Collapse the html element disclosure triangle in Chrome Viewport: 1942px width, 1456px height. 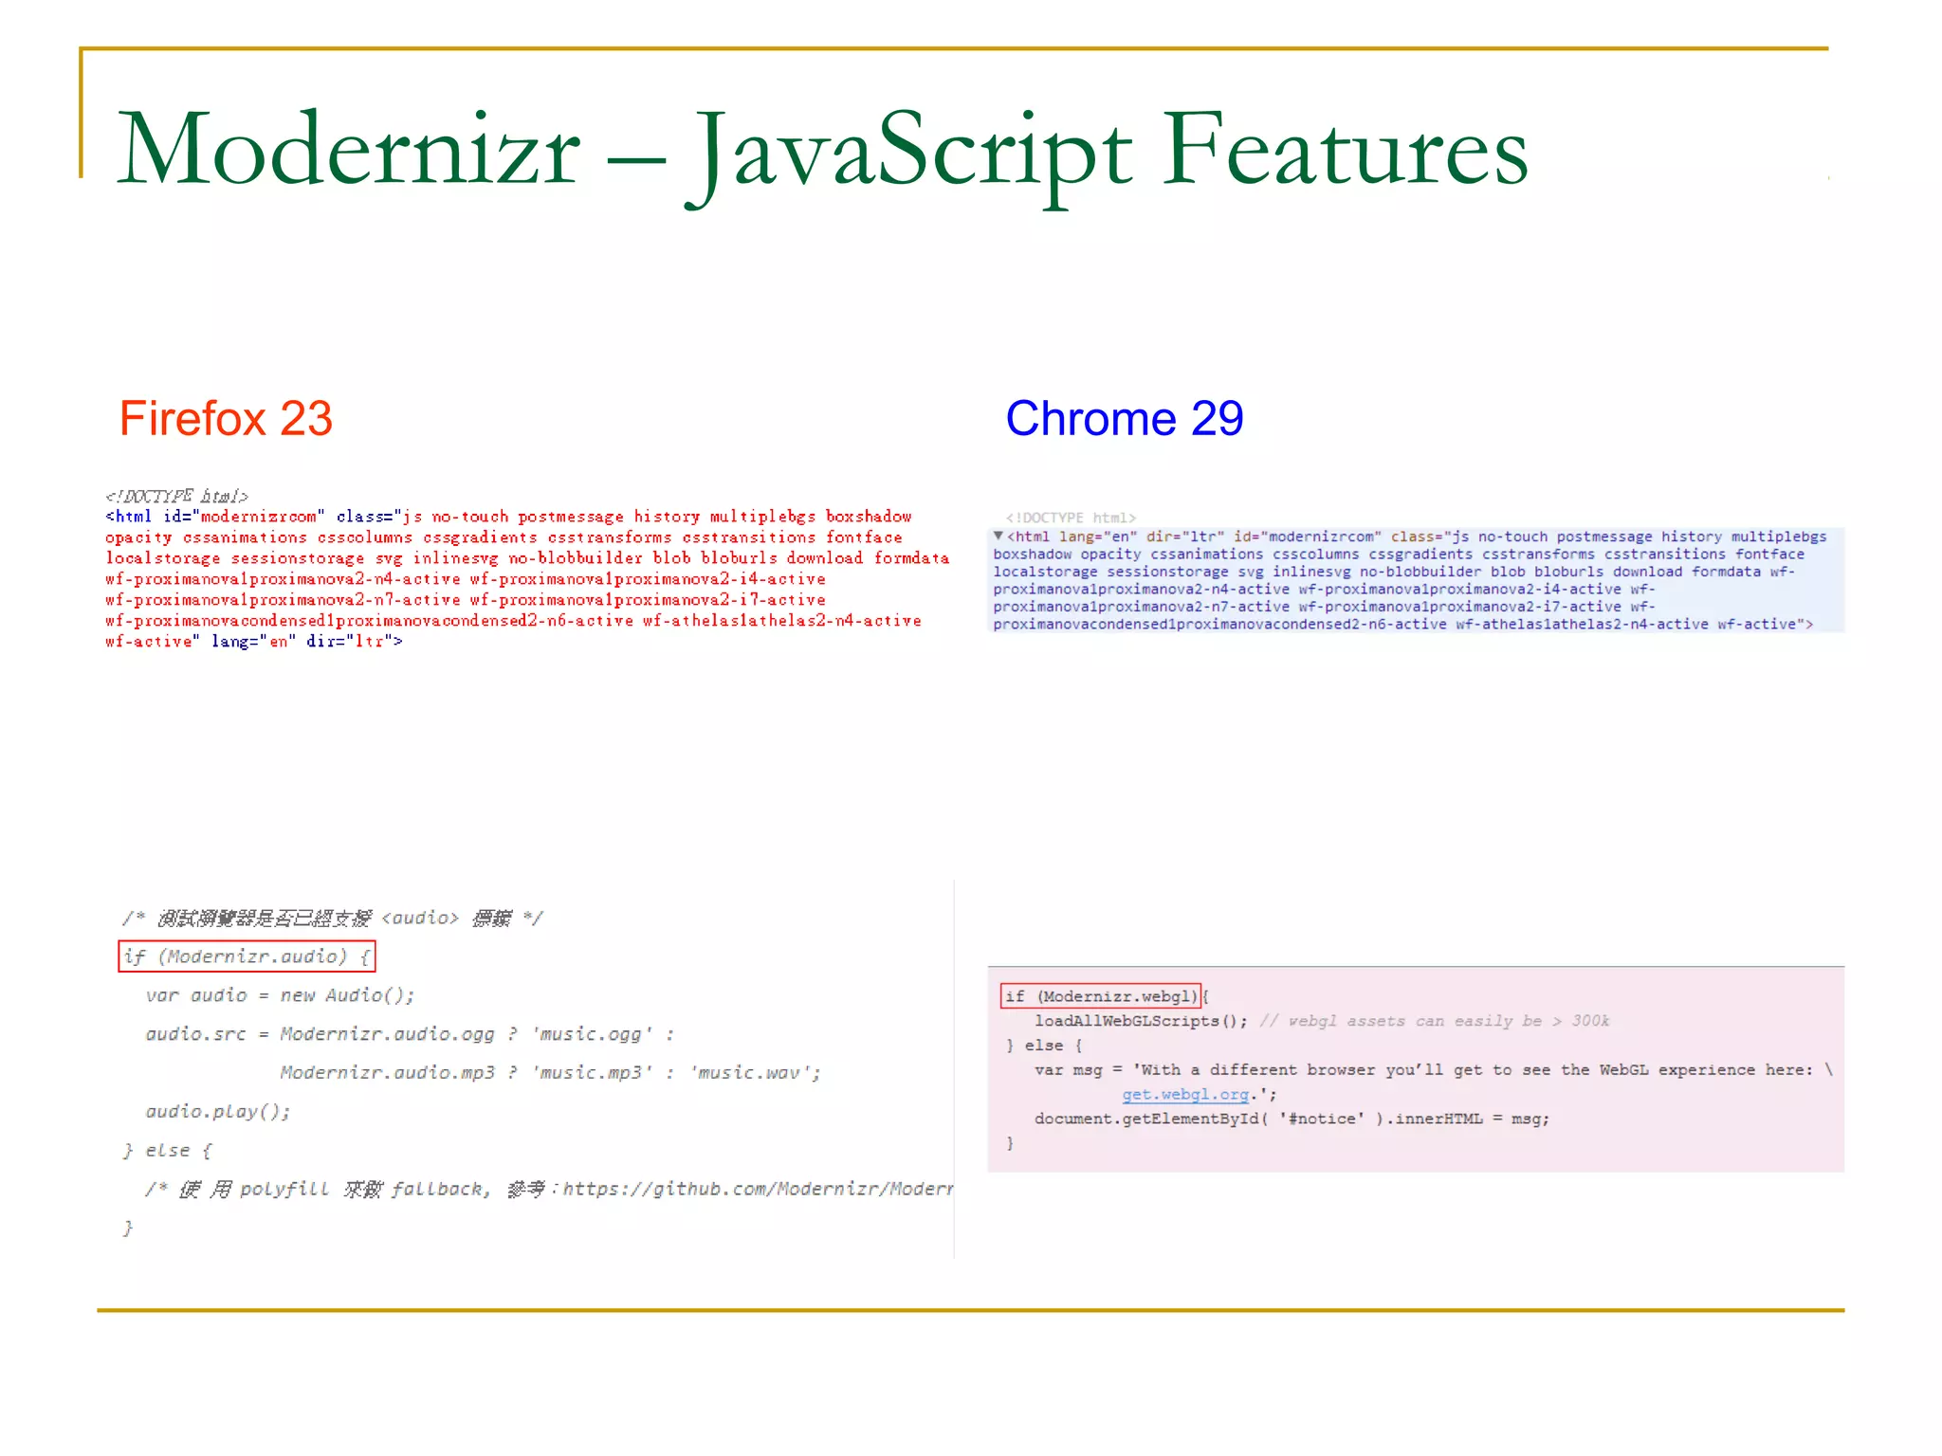998,537
